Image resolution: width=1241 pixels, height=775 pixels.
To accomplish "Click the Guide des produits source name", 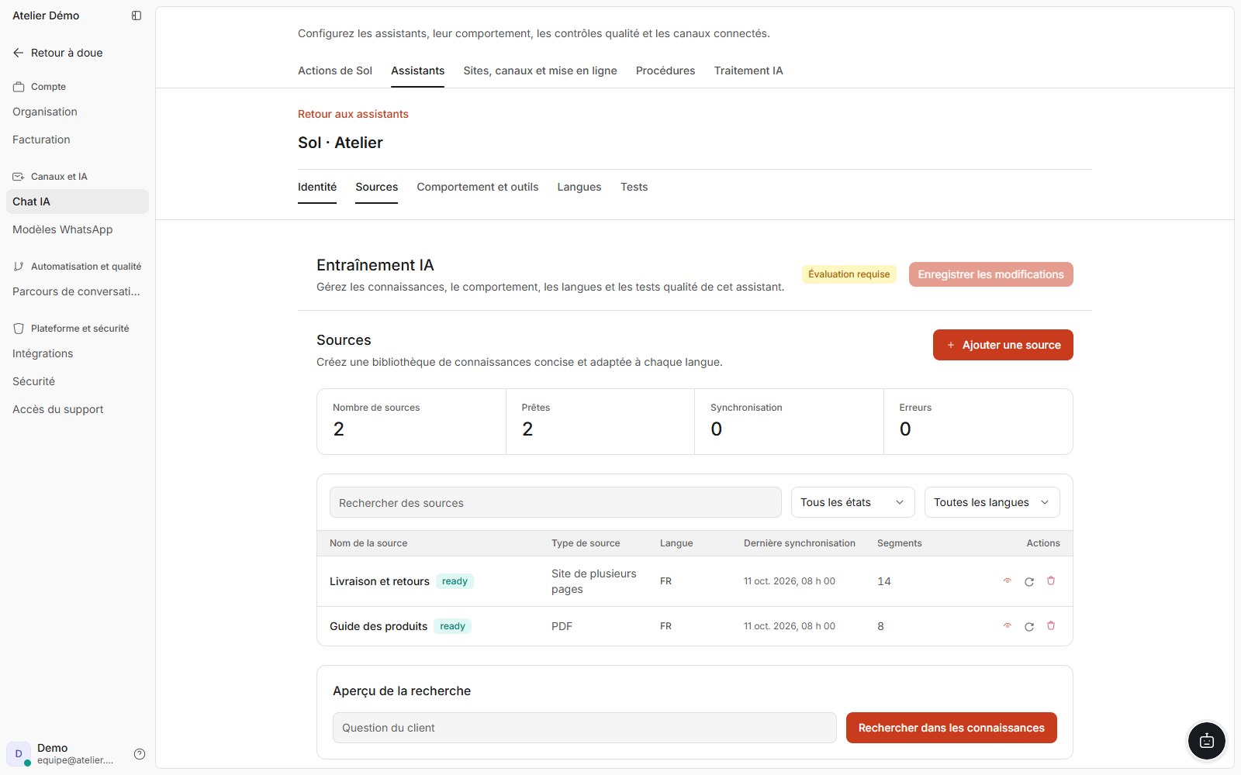I will point(379,626).
